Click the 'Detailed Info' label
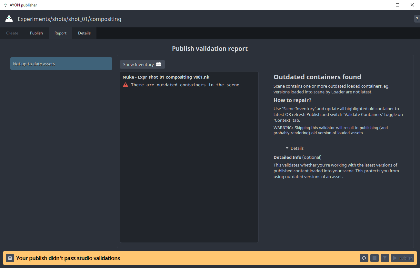 point(287,158)
